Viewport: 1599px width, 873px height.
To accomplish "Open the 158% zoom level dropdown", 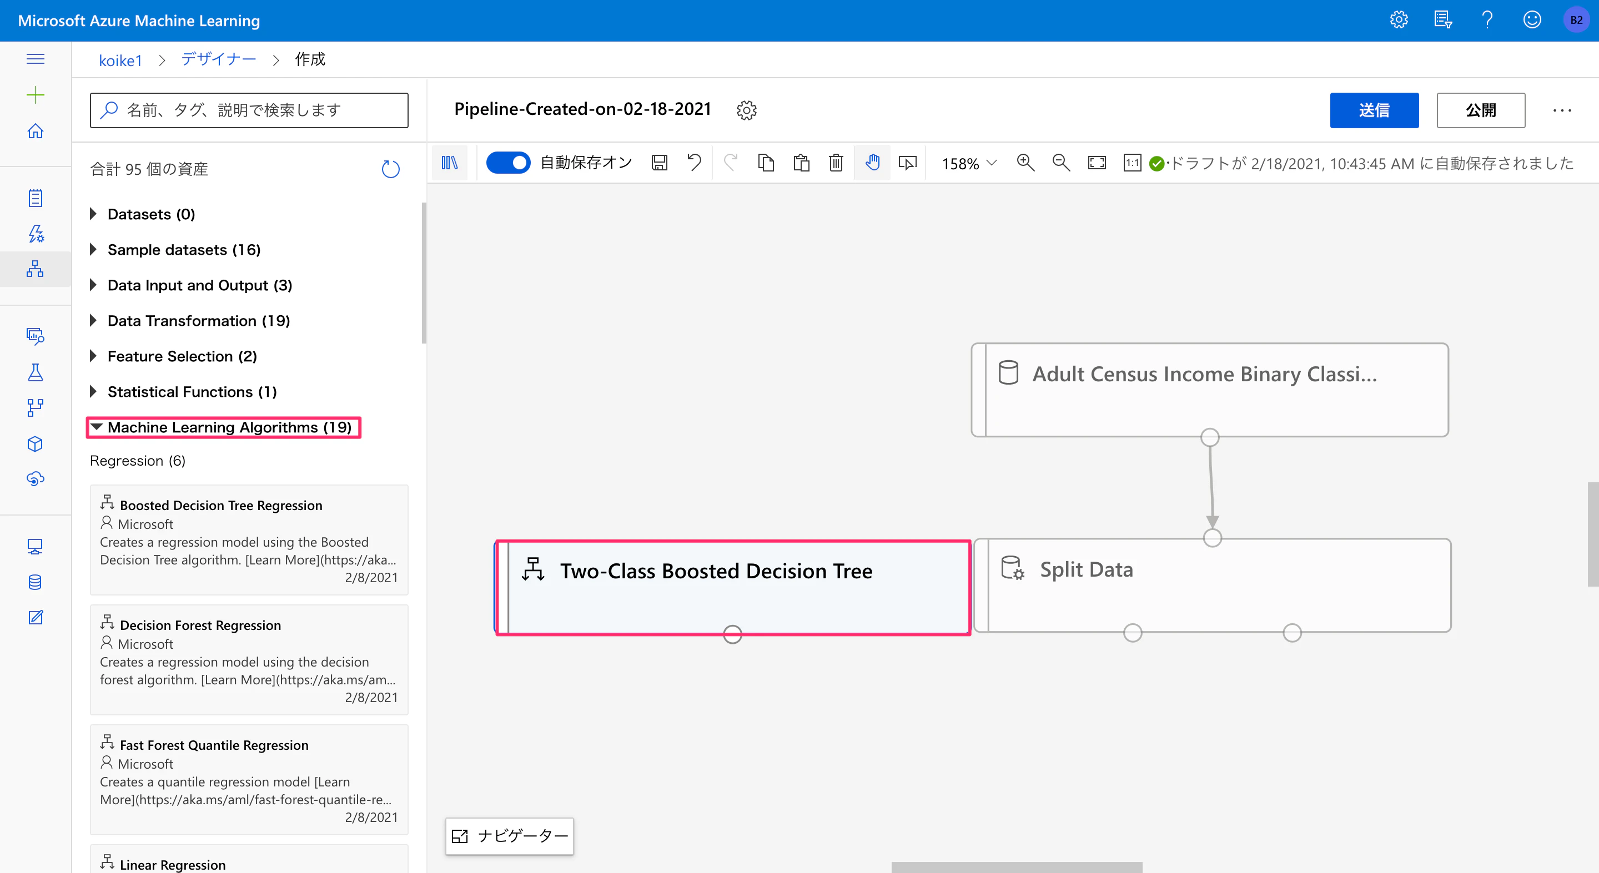I will pyautogui.click(x=969, y=163).
